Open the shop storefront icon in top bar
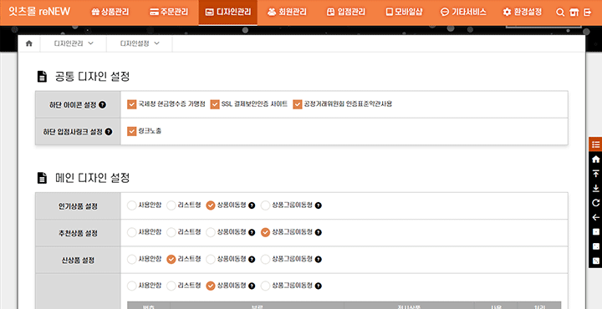The width and height of the screenshot is (602, 309). 574,13
